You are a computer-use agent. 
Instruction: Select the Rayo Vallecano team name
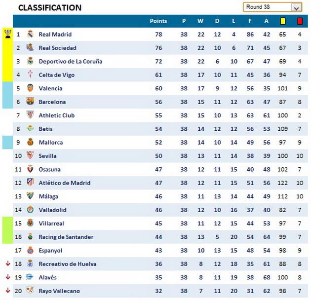click(x=59, y=291)
